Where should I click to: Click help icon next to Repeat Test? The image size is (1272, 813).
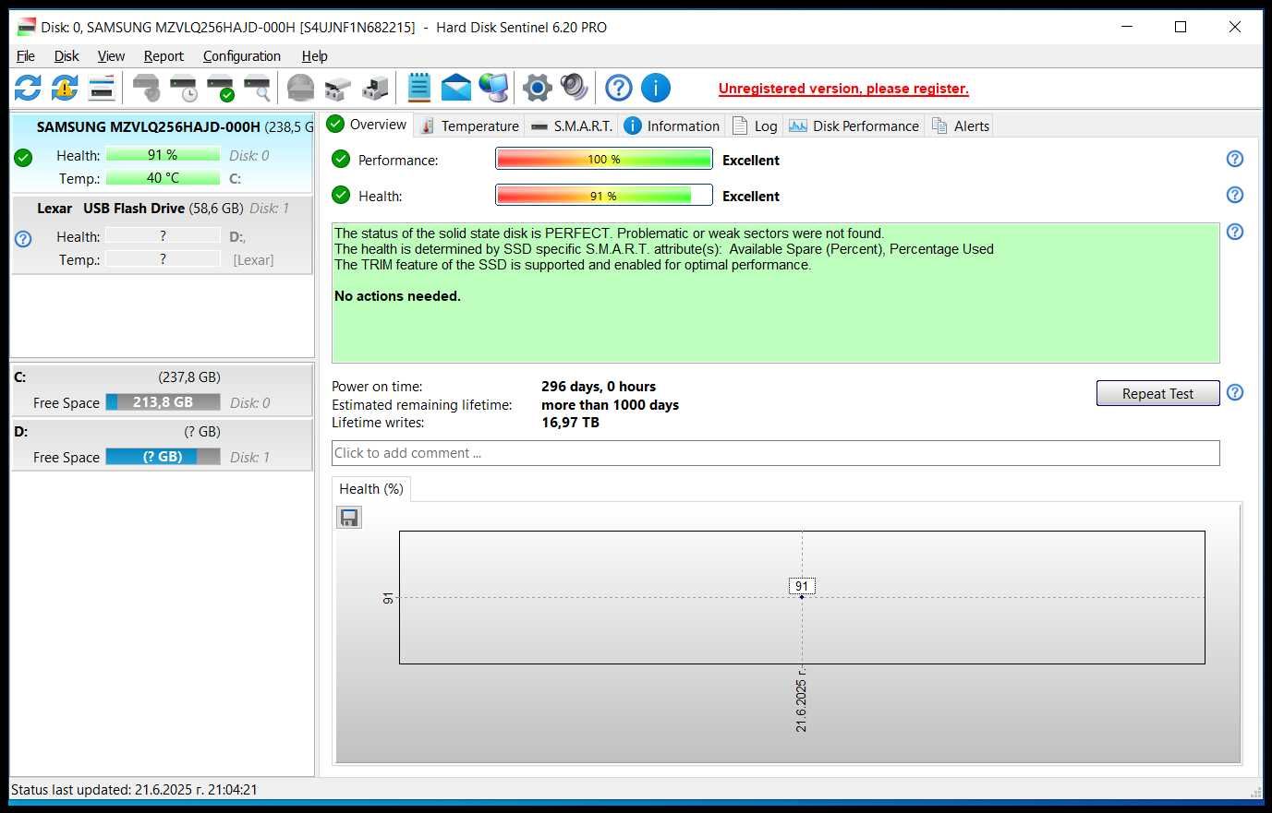pos(1235,392)
